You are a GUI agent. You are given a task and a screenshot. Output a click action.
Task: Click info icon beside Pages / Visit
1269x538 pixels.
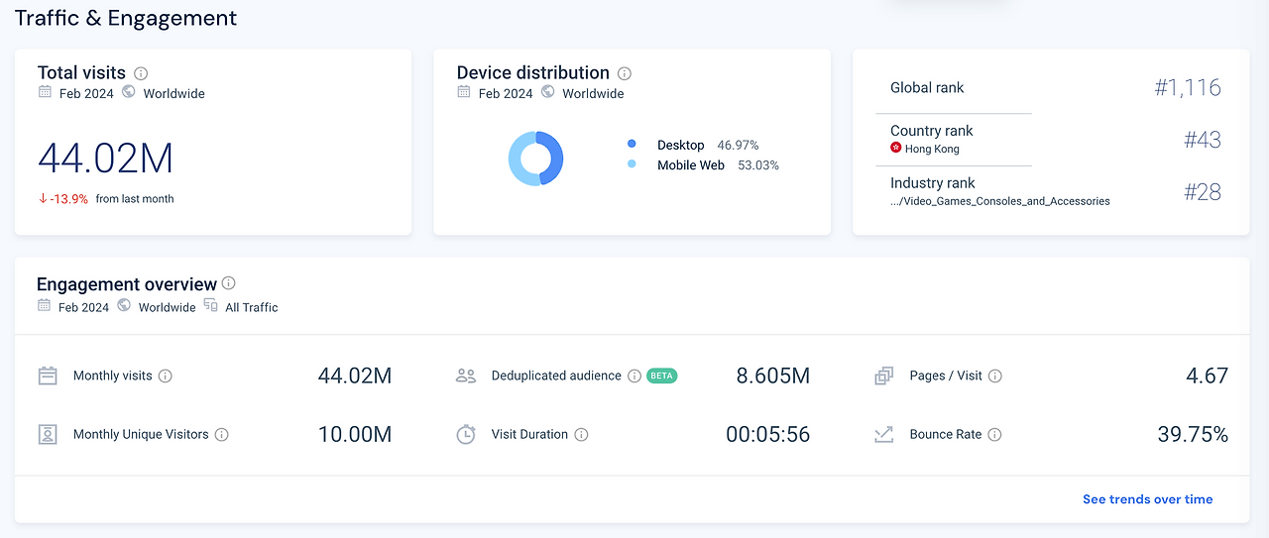pos(995,377)
